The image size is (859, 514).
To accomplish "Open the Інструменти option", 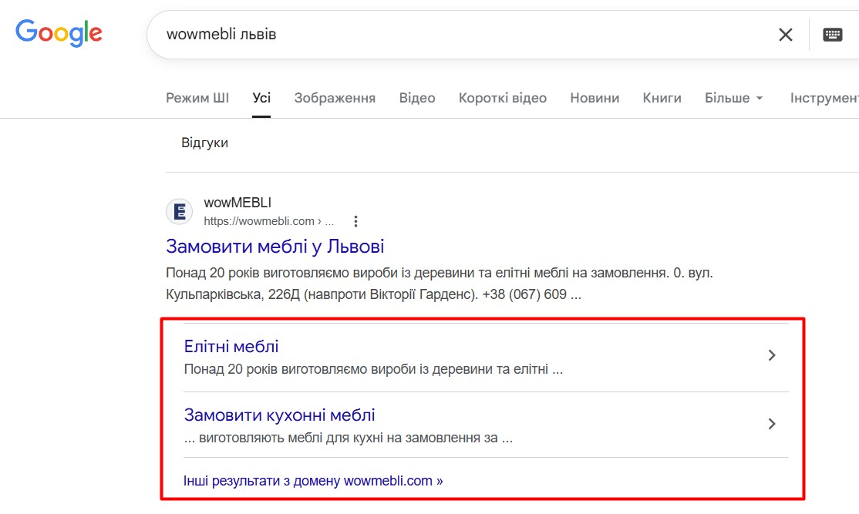I will pos(824,98).
